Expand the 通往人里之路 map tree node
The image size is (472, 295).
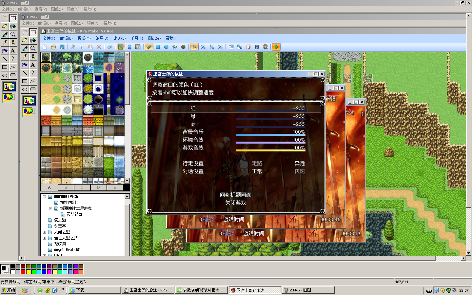(44, 238)
